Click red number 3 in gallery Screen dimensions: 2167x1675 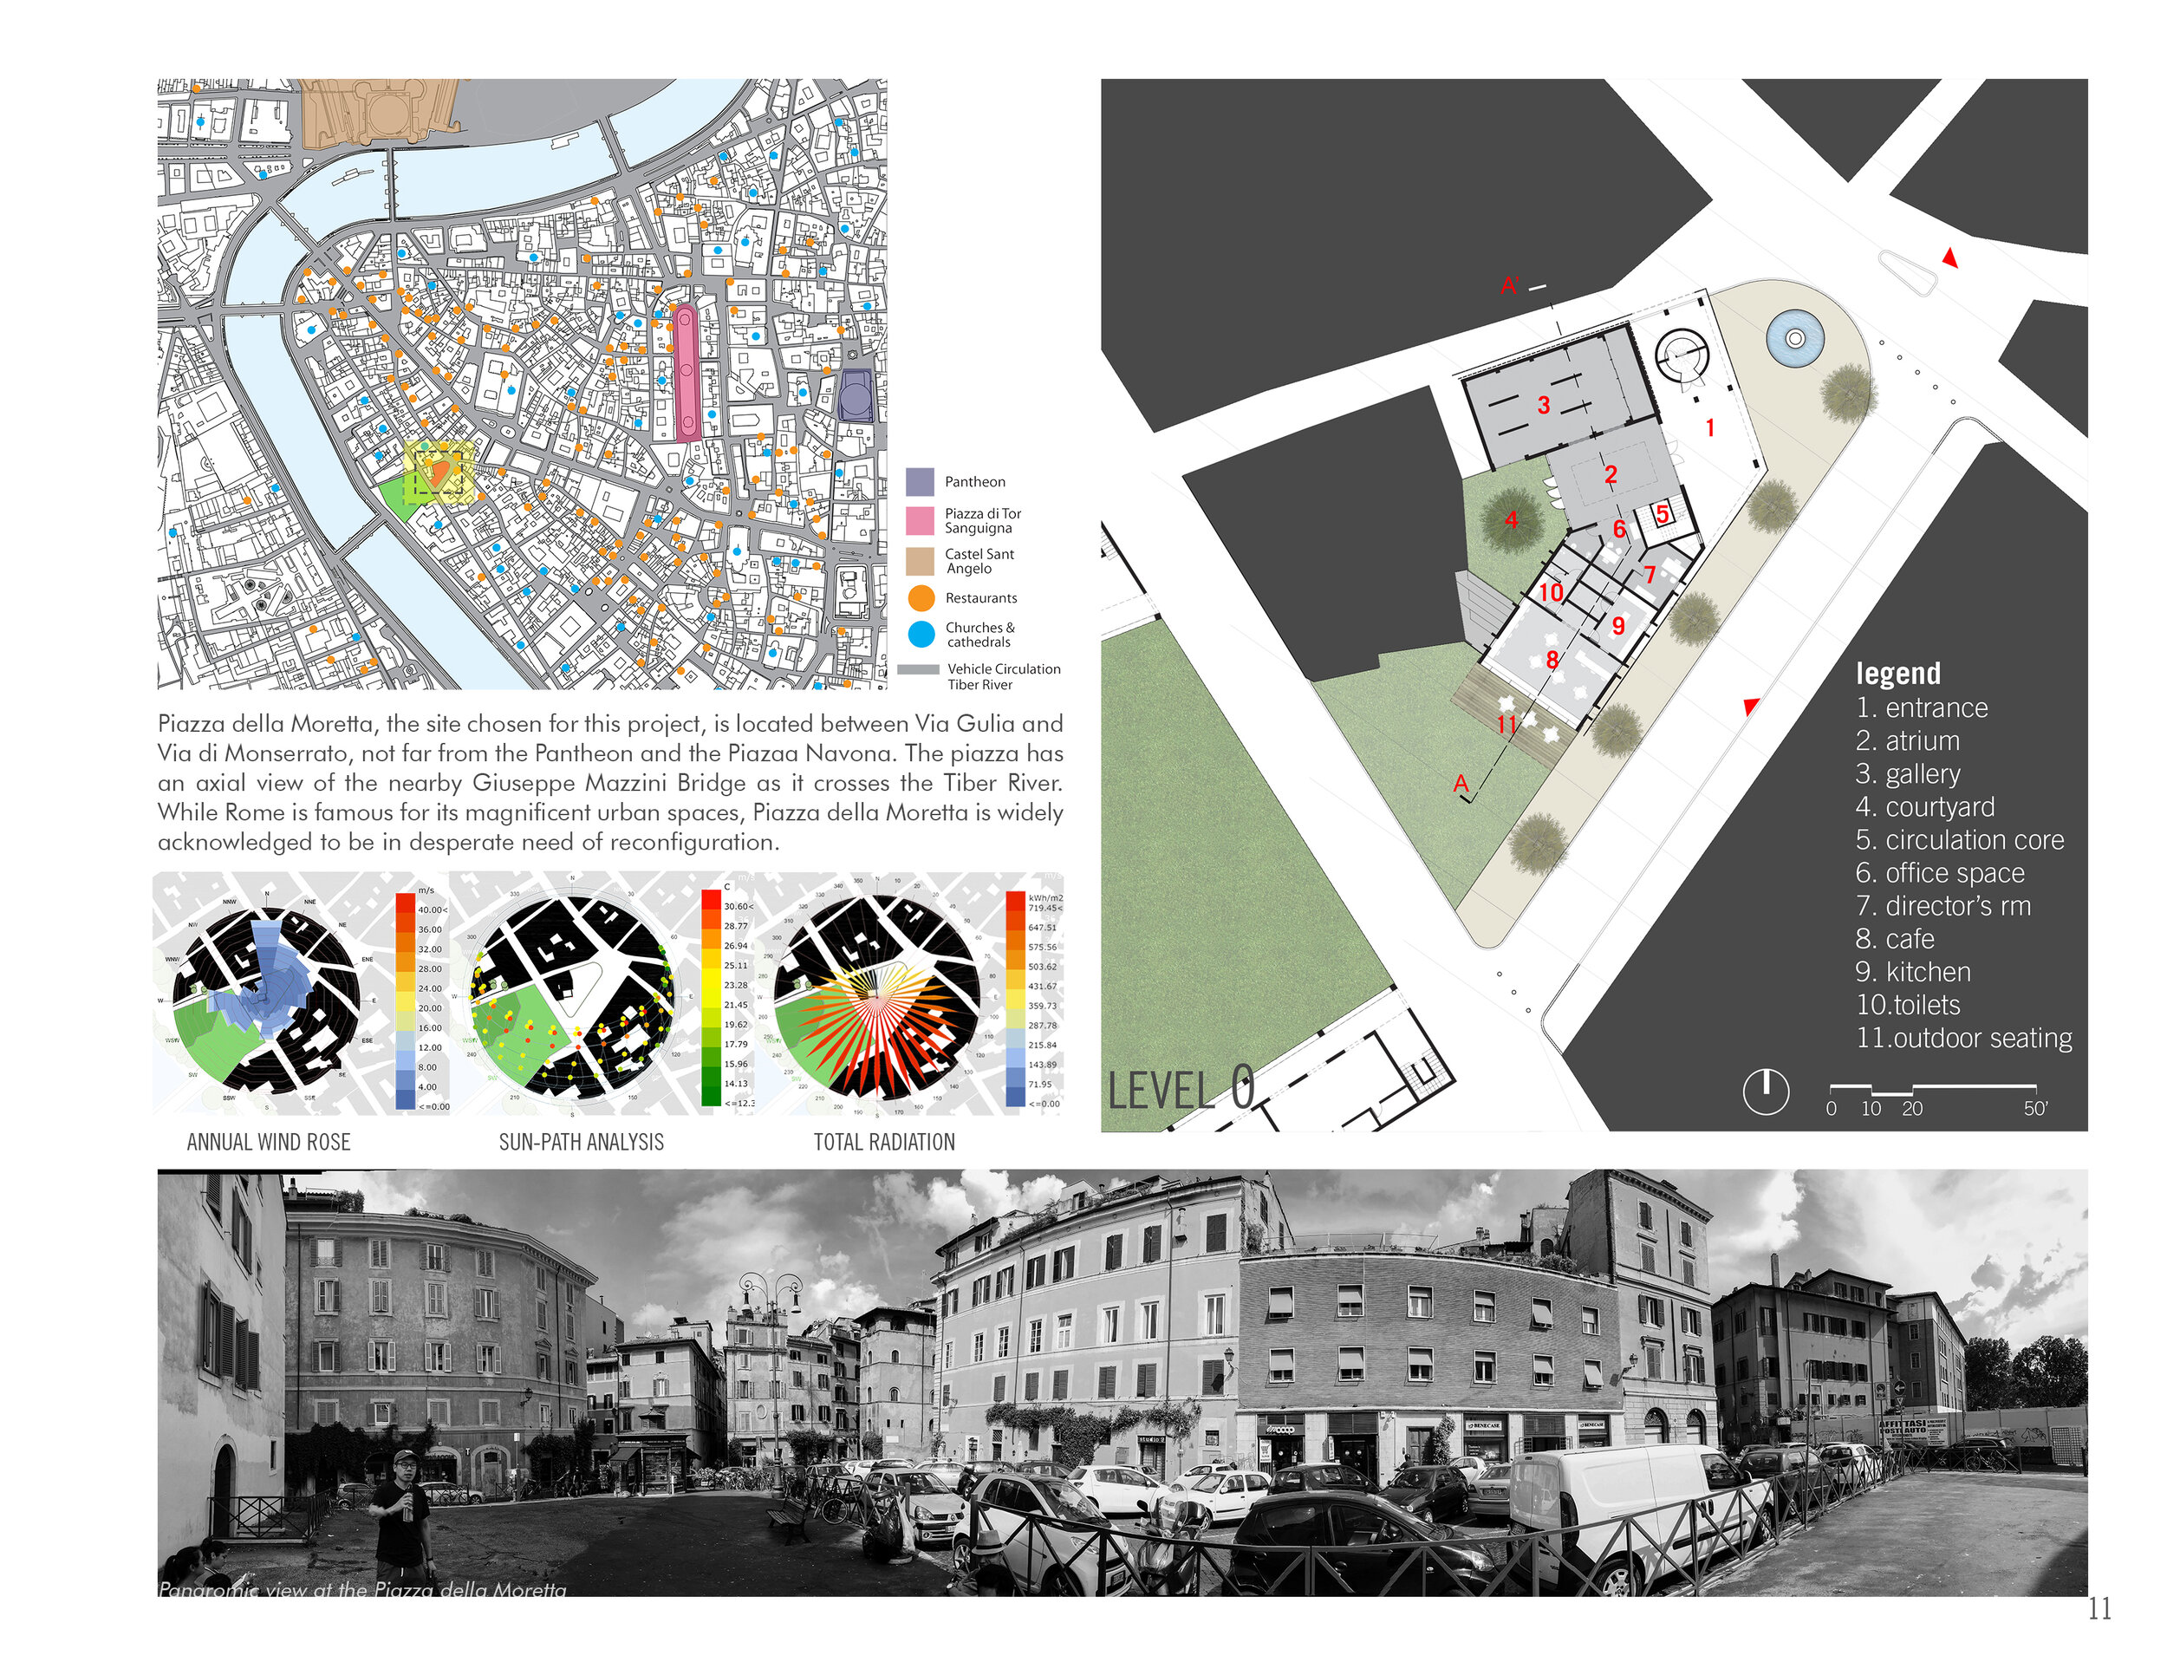click(1544, 405)
